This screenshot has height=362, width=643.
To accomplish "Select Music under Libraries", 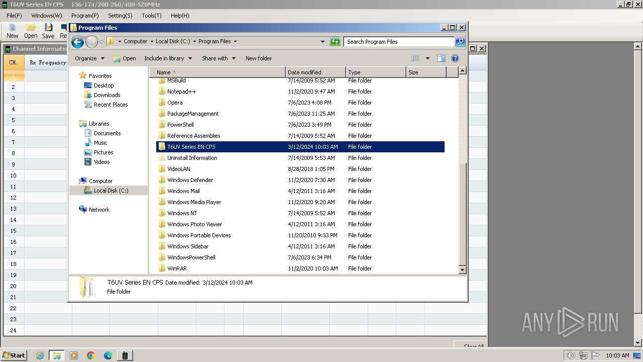I will tap(100, 143).
